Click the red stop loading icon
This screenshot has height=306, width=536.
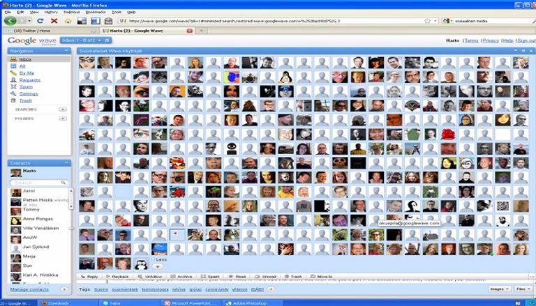click(54, 21)
